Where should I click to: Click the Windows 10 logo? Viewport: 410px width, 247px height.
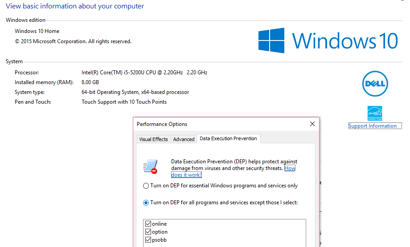click(x=328, y=40)
